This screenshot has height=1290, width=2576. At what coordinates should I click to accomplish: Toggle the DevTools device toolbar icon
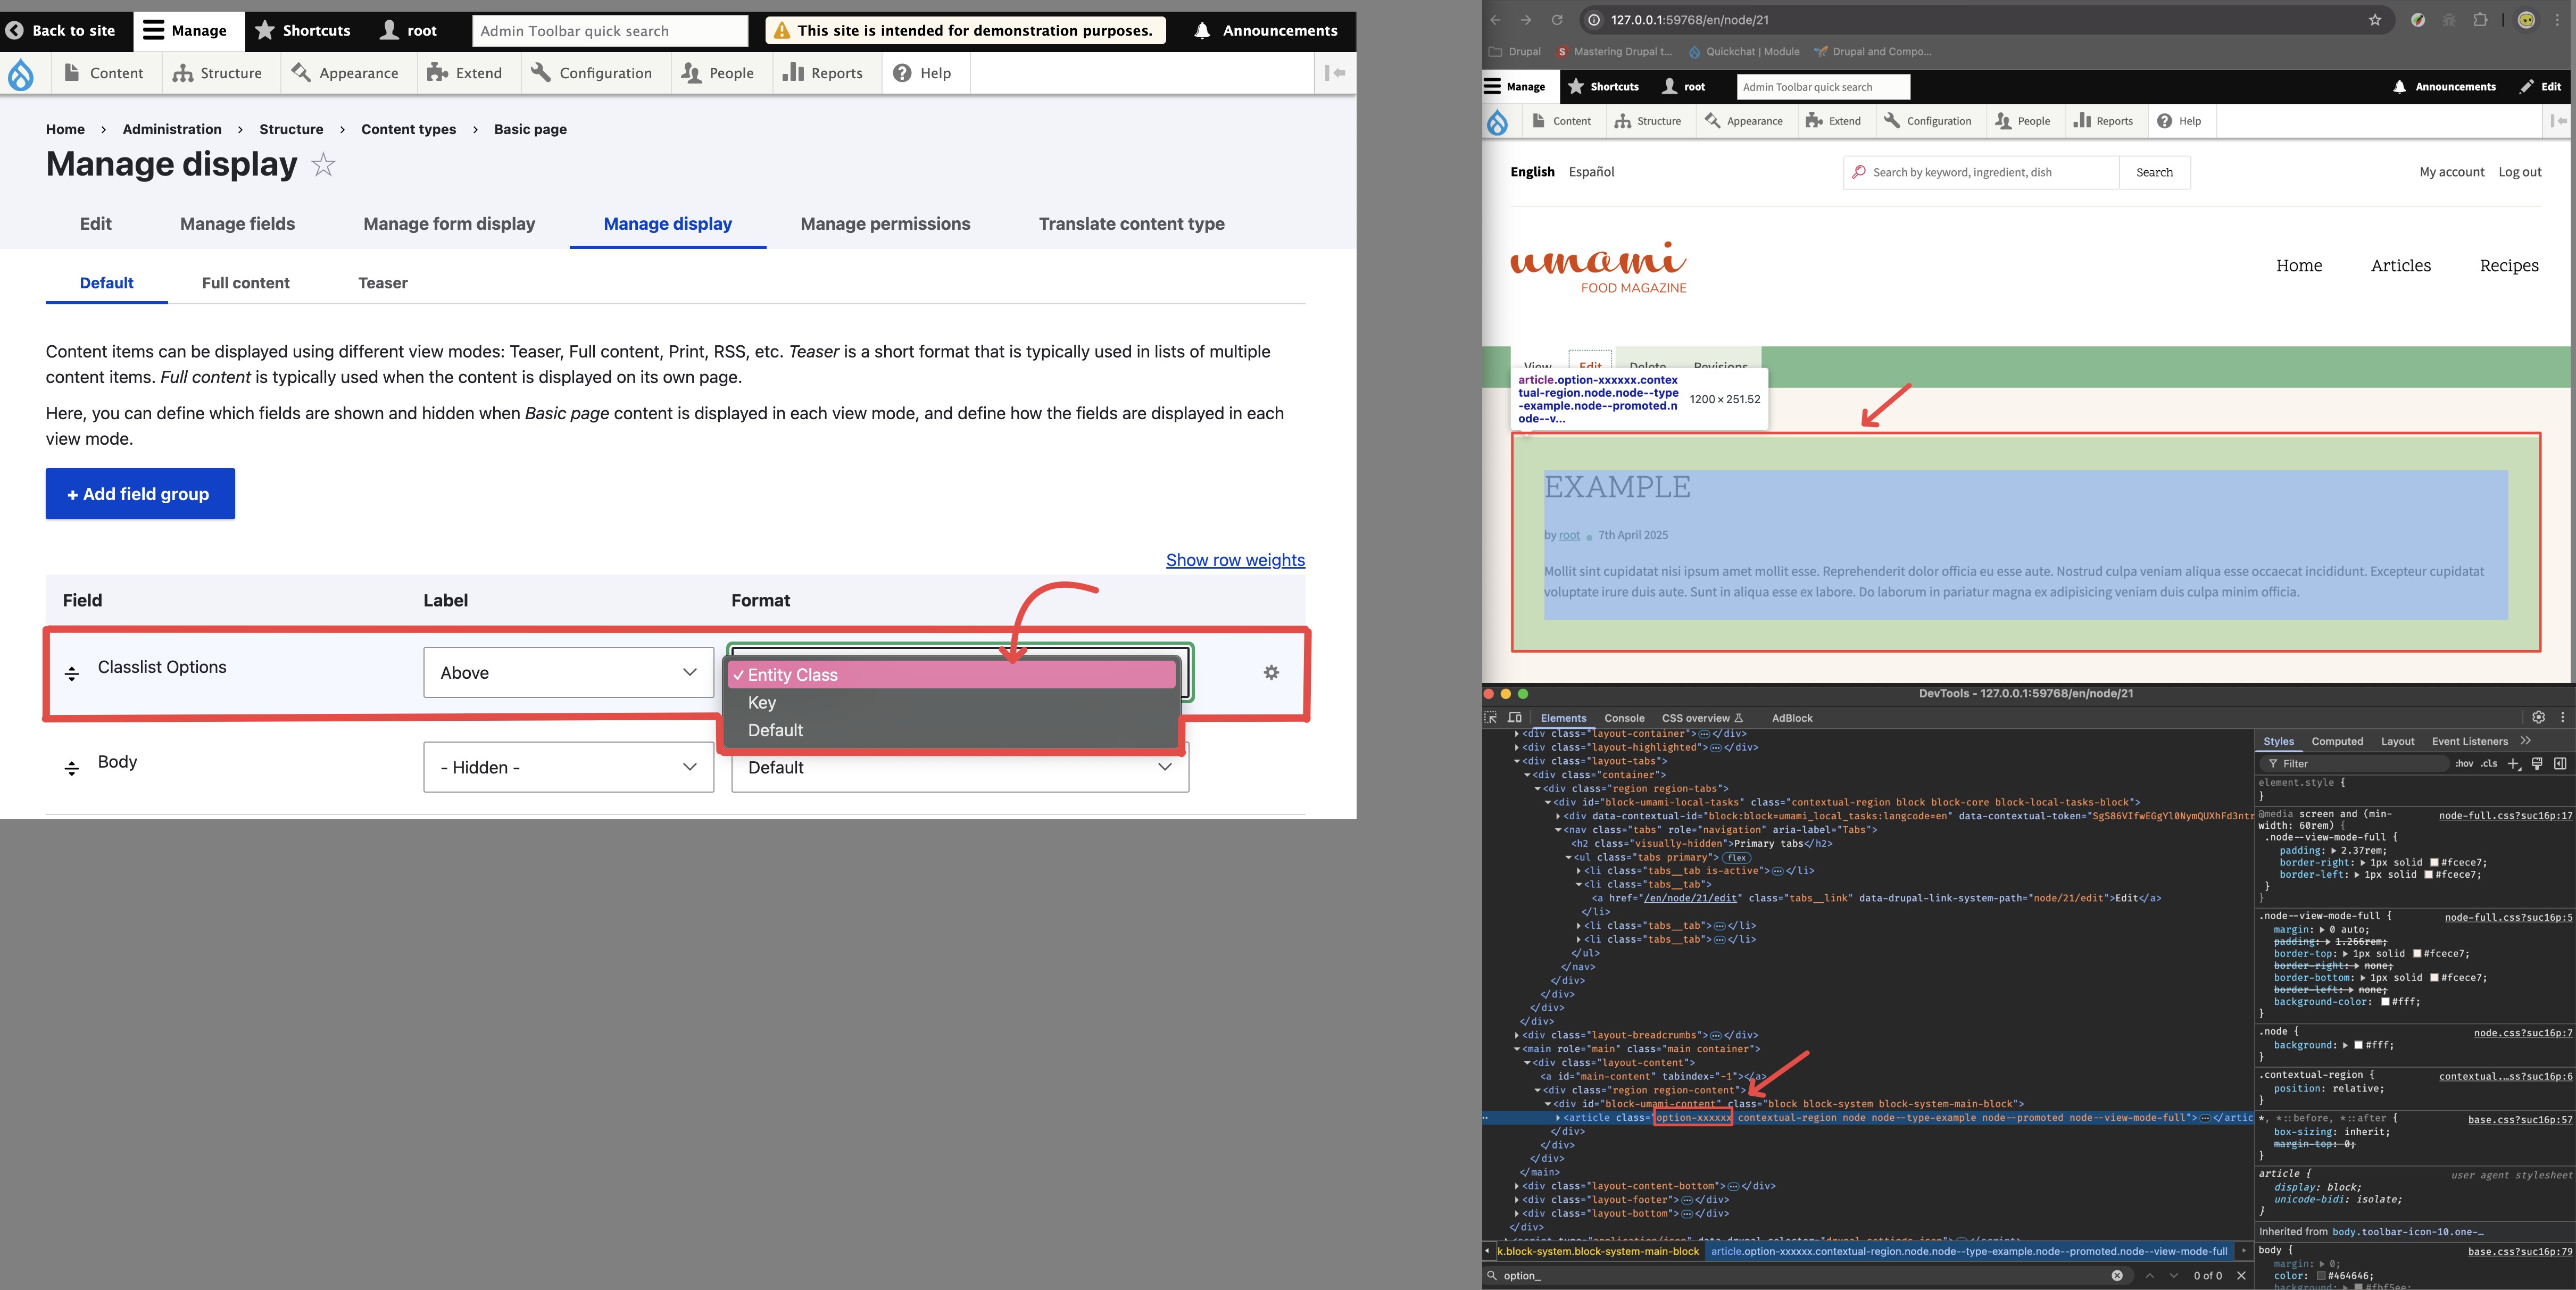[x=1515, y=718]
